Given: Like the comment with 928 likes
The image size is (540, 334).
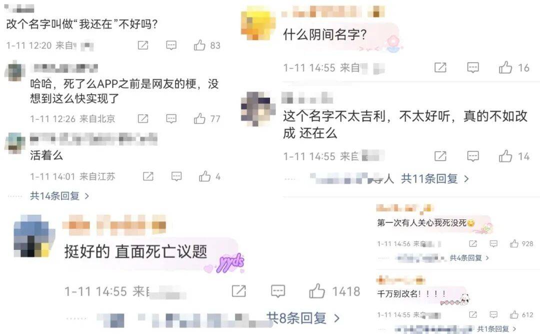Looking at the screenshot, I should click(x=514, y=244).
